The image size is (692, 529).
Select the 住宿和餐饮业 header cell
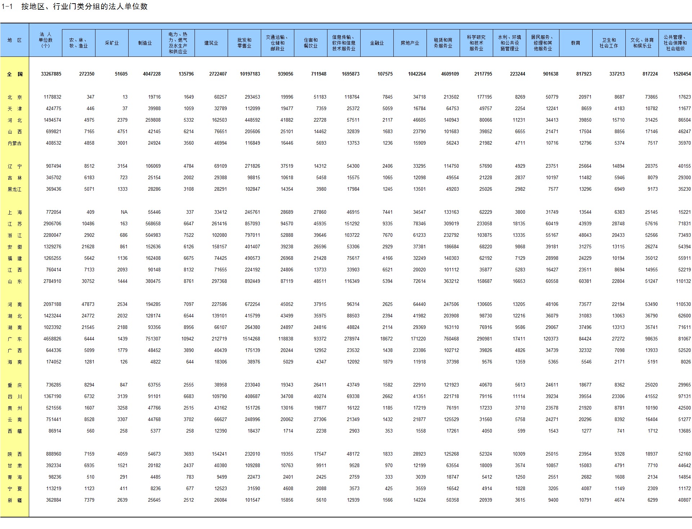coord(311,43)
